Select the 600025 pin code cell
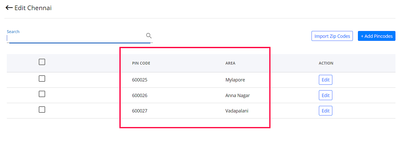Screen dimensions: 400x150 pyautogui.click(x=140, y=80)
